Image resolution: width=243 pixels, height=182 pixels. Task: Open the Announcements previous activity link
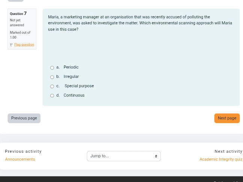pos(20,160)
